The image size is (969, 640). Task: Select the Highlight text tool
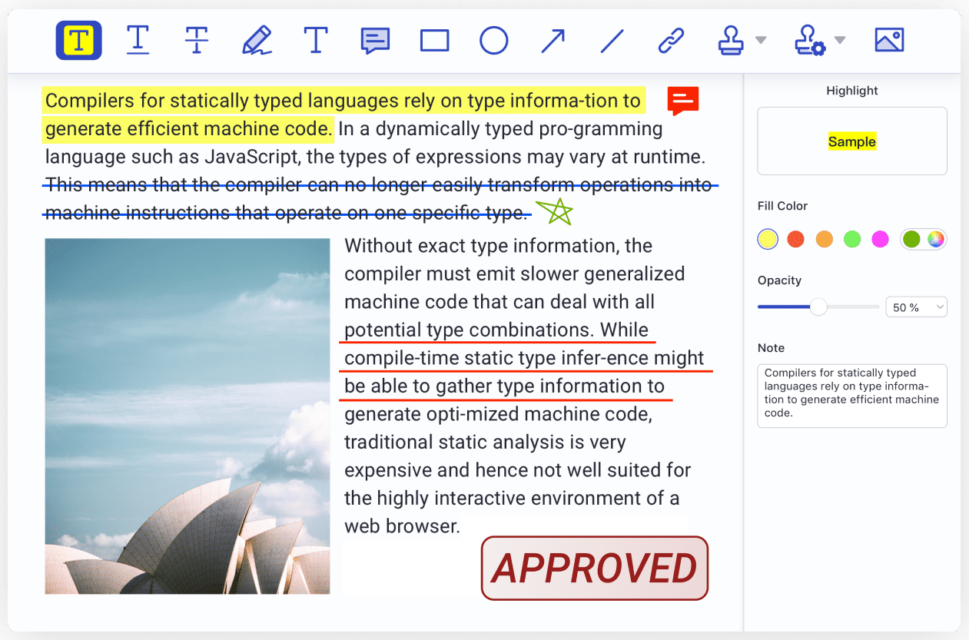pos(78,41)
